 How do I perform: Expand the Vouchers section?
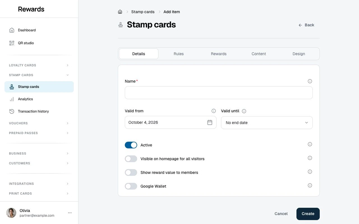point(39,123)
